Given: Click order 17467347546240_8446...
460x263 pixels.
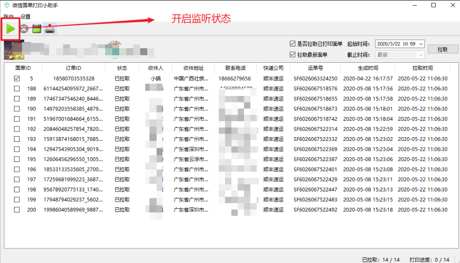Looking at the screenshot, I should tap(73, 99).
